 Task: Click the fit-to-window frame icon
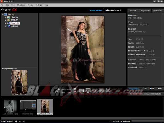[81, 90]
